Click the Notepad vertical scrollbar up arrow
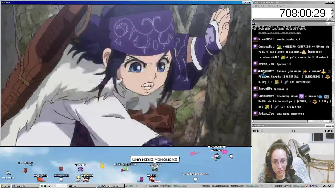This screenshot has height=188, width=335. pyautogui.click(x=333, y=9)
